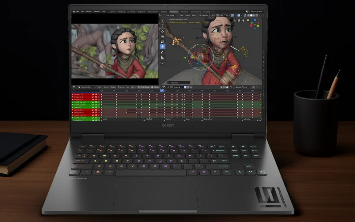
Task: Open the Marker menu in Action Editor
Action: click(x=113, y=87)
